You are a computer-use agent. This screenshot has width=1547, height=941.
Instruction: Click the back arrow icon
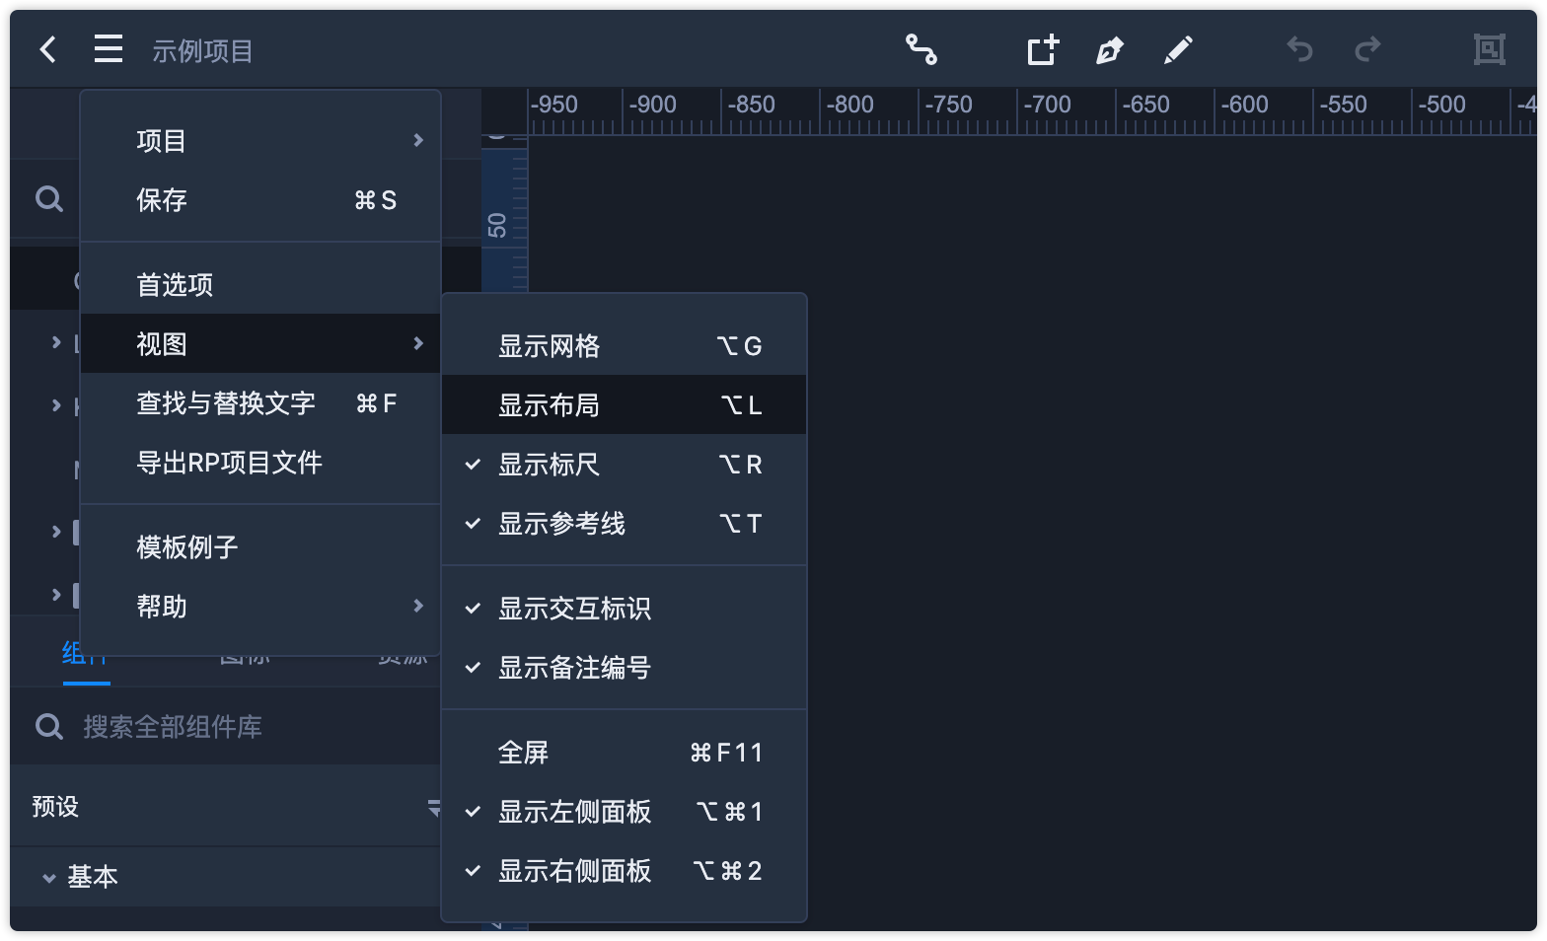tap(47, 49)
